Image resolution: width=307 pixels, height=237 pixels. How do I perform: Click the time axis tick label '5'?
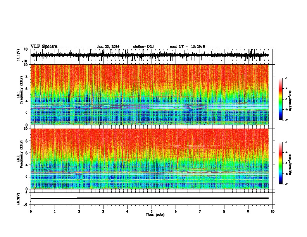click(152, 211)
